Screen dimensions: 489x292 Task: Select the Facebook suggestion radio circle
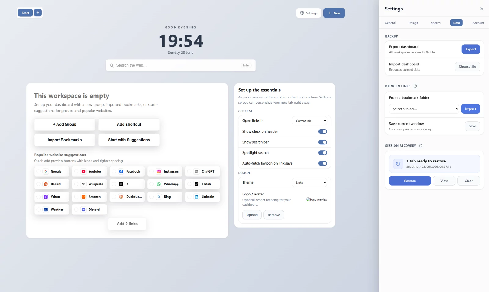pos(114,171)
